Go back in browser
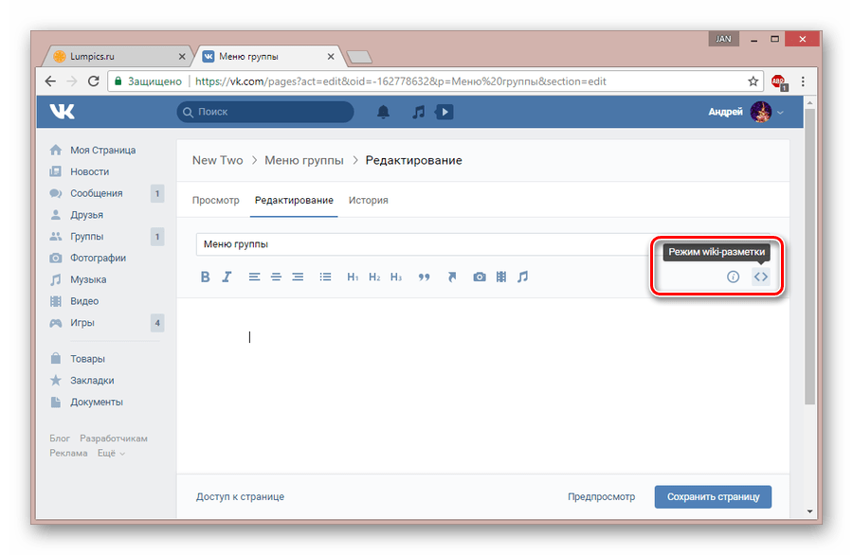The image size is (853, 555). (50, 81)
